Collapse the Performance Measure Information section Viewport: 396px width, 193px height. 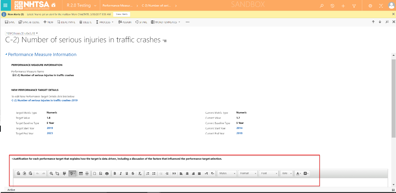coord(6,55)
